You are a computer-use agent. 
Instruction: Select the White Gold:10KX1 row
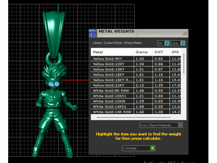136,96
